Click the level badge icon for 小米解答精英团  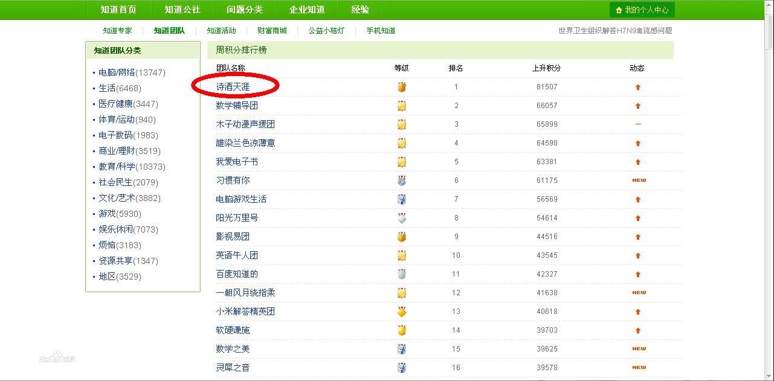[402, 312]
